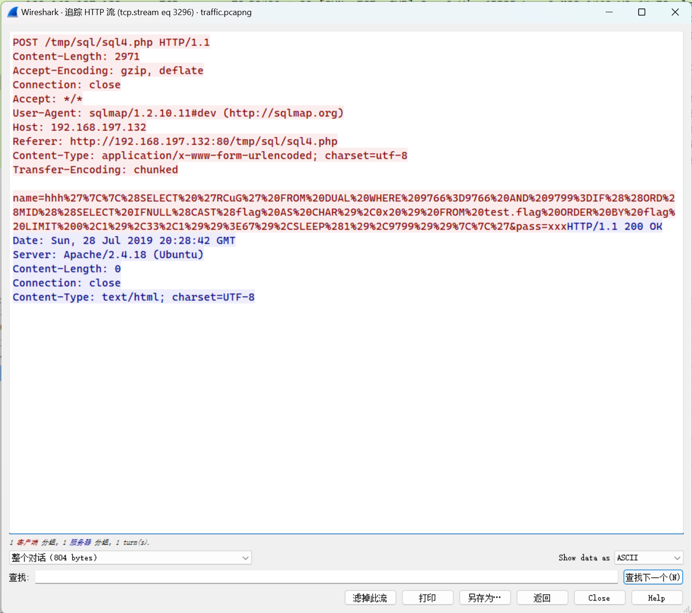Click the Find Next button

tap(653, 577)
